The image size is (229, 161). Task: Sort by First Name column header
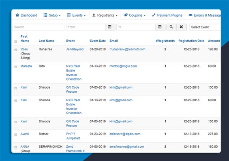[x=25, y=39]
